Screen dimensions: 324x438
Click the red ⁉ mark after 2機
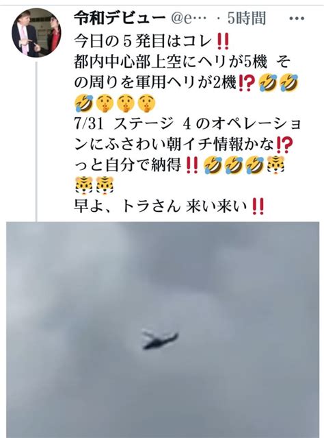[247, 83]
